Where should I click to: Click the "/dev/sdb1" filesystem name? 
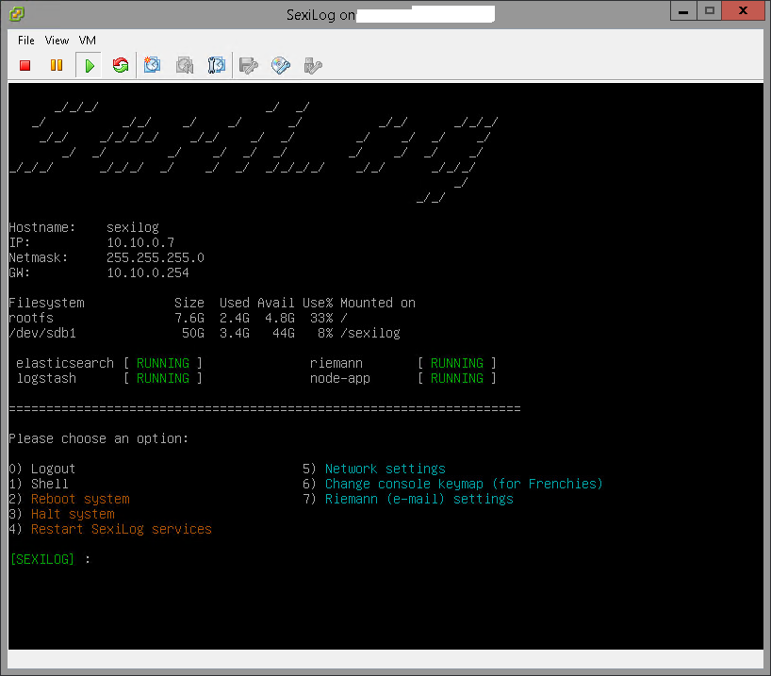(x=42, y=334)
